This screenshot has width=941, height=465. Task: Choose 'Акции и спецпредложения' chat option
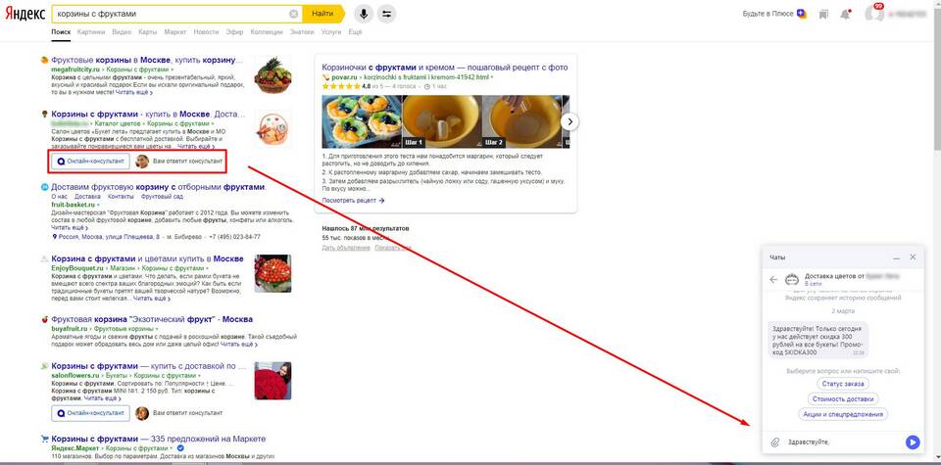(843, 414)
